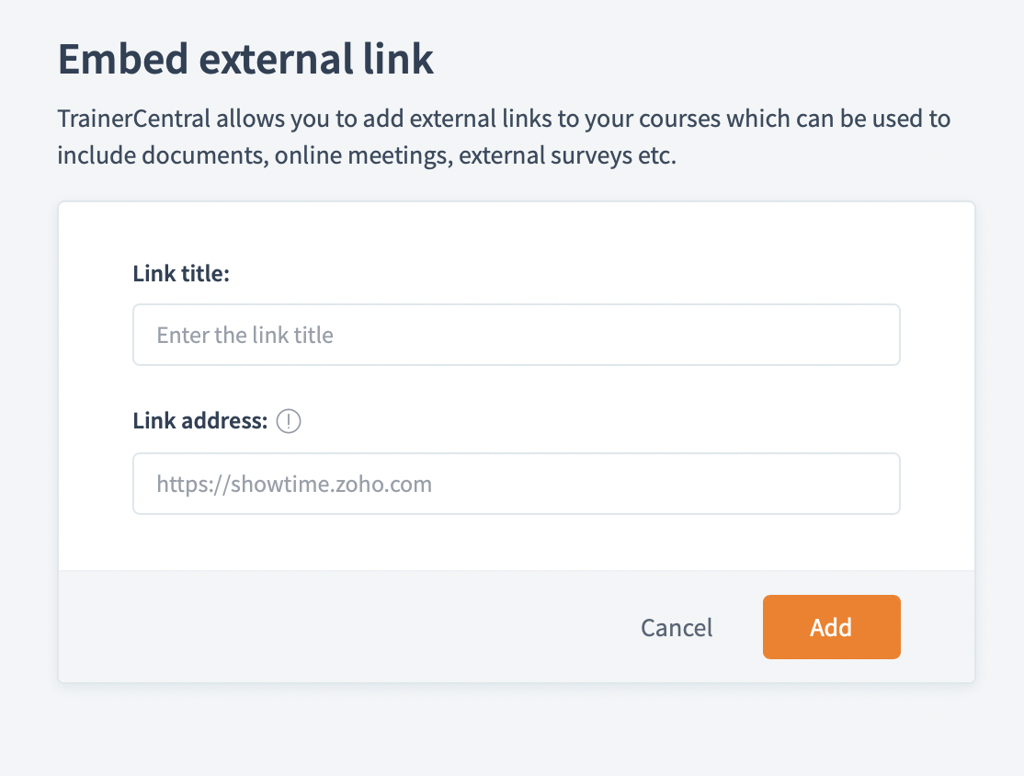Image resolution: width=1024 pixels, height=776 pixels.
Task: Click the "Link title:" label
Action: (x=181, y=273)
